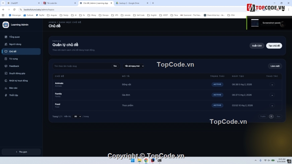
Task: Open File Explorer from the taskbar
Action: [x=139, y=160]
